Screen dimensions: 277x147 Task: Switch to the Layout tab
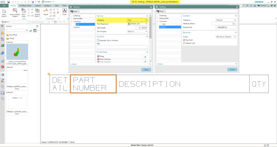point(38,6)
